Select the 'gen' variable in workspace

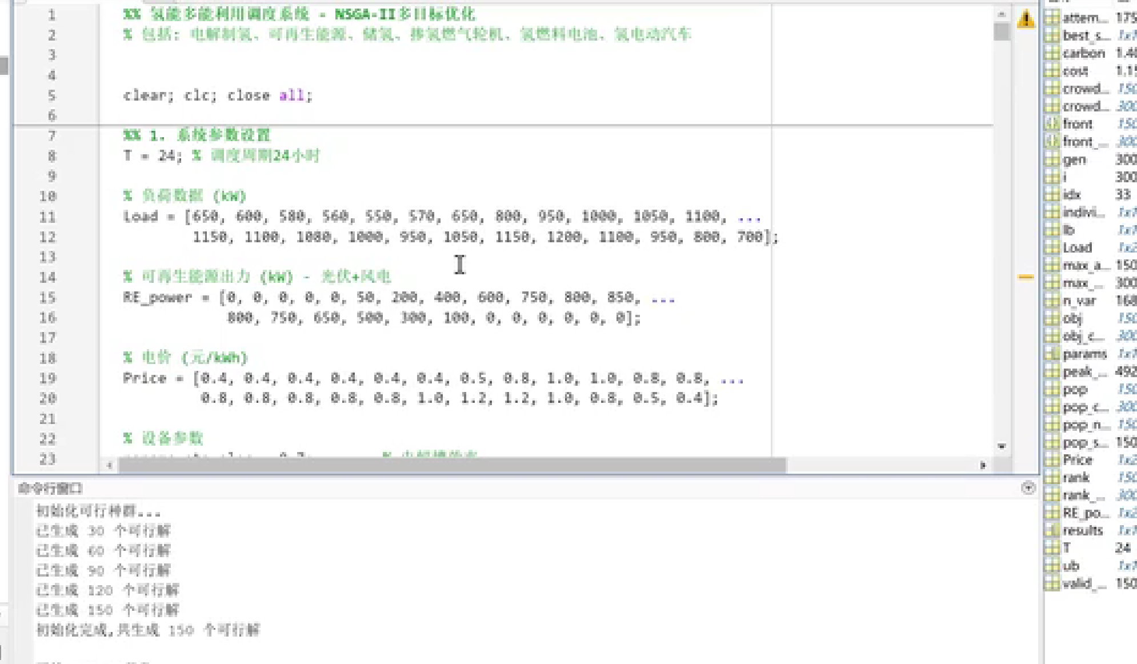1074,159
